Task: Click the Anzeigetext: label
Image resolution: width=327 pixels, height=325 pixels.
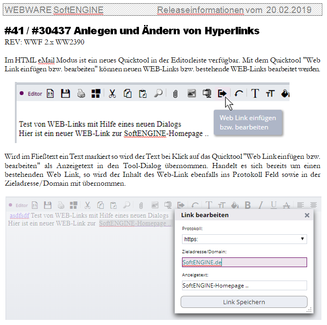Action: (195, 275)
